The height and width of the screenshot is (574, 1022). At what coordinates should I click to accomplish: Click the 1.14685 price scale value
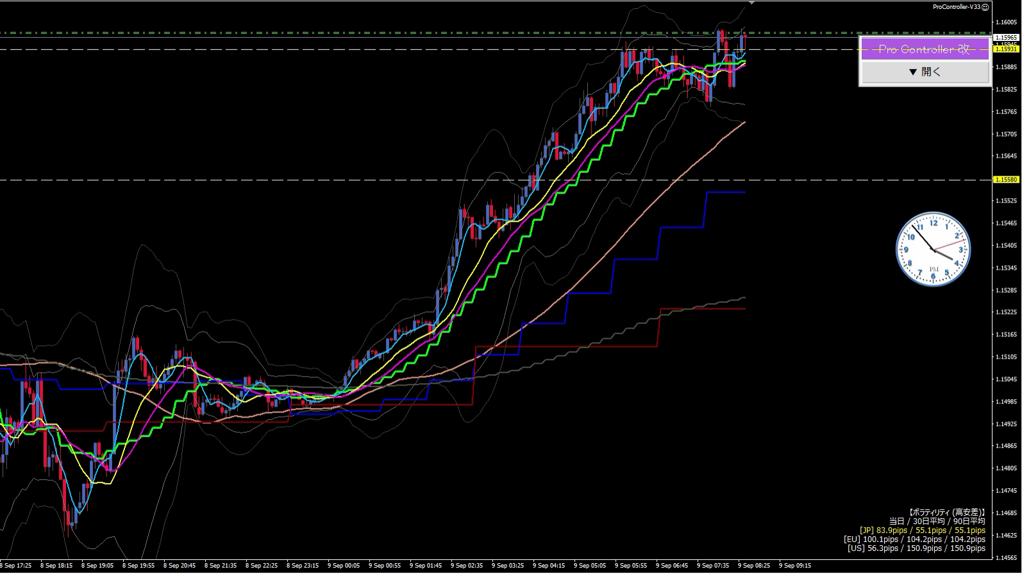click(1005, 513)
